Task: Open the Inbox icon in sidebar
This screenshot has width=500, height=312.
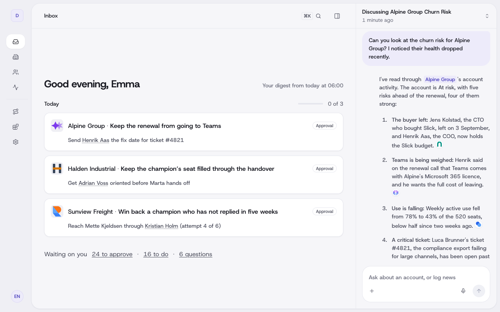Action: pyautogui.click(x=16, y=42)
